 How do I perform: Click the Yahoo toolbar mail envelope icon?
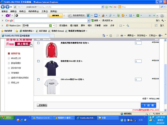click(x=96, y=16)
